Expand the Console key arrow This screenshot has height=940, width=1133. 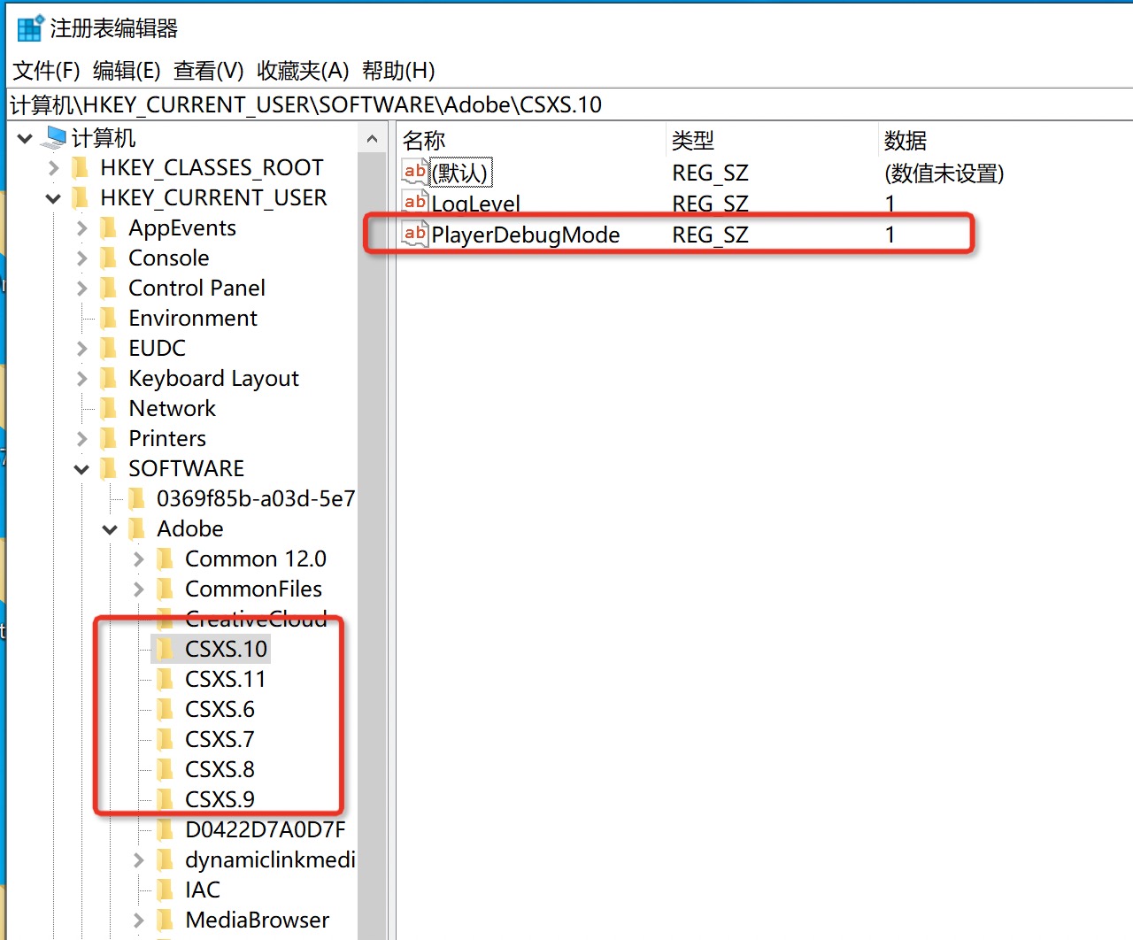pos(81,258)
